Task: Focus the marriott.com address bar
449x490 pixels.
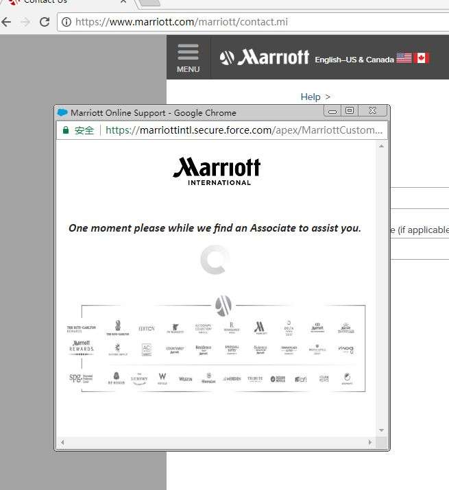Action: click(x=253, y=22)
